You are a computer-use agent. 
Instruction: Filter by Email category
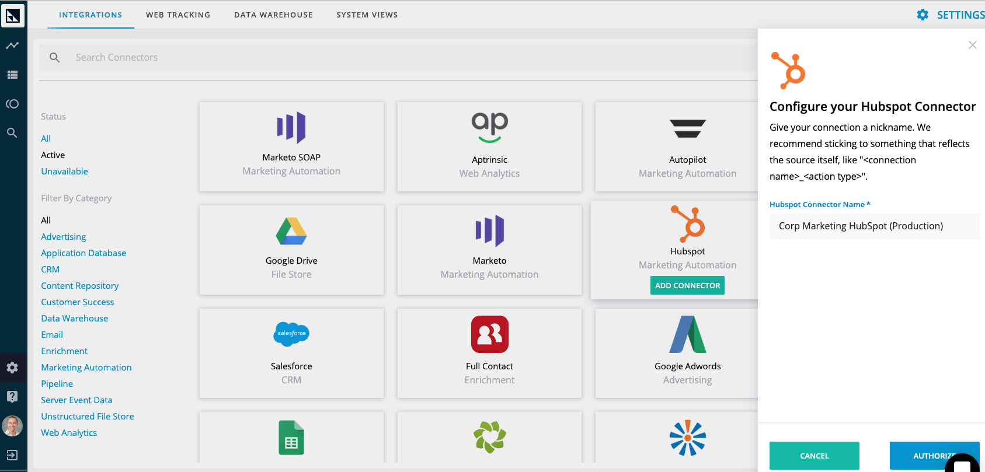pyautogui.click(x=52, y=335)
